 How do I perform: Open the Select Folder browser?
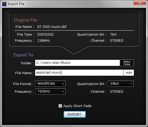point(127,63)
